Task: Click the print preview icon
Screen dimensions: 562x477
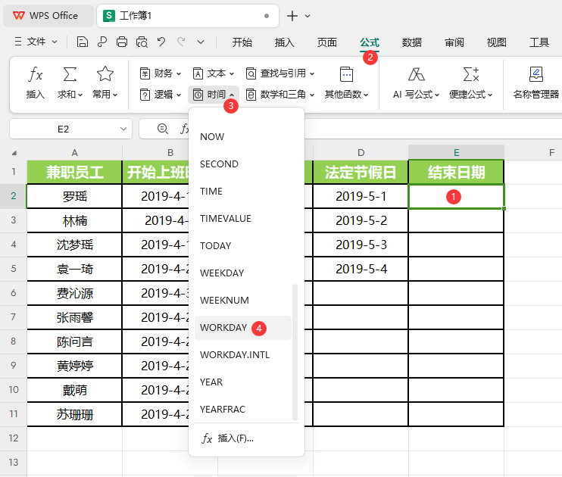Action: tap(142, 42)
